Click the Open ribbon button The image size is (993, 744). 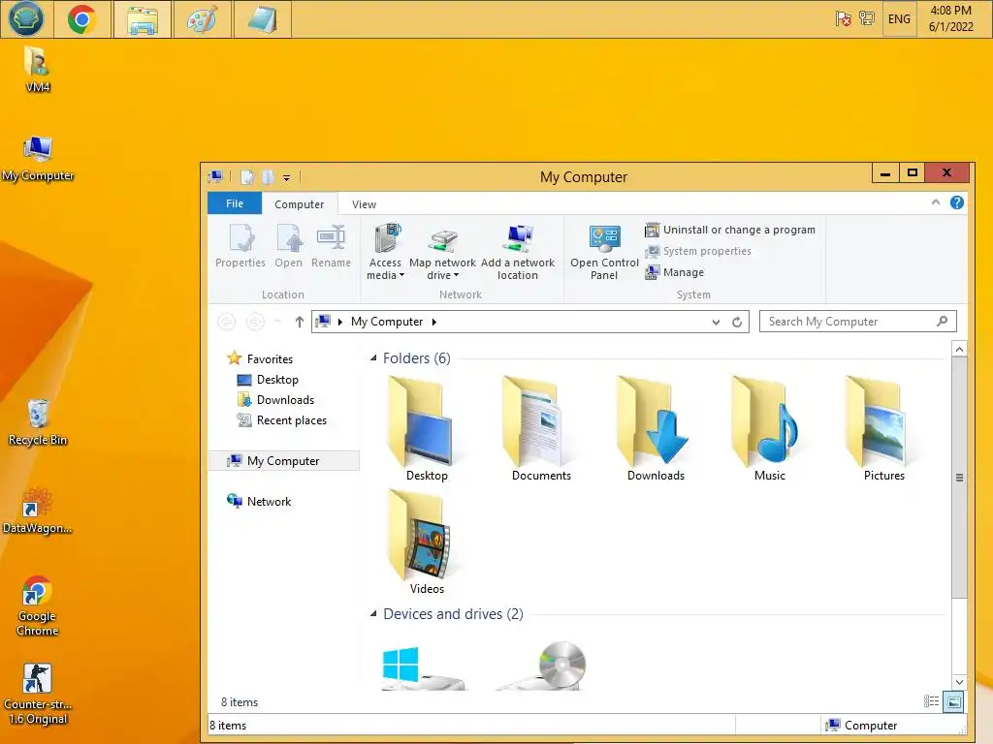point(289,247)
